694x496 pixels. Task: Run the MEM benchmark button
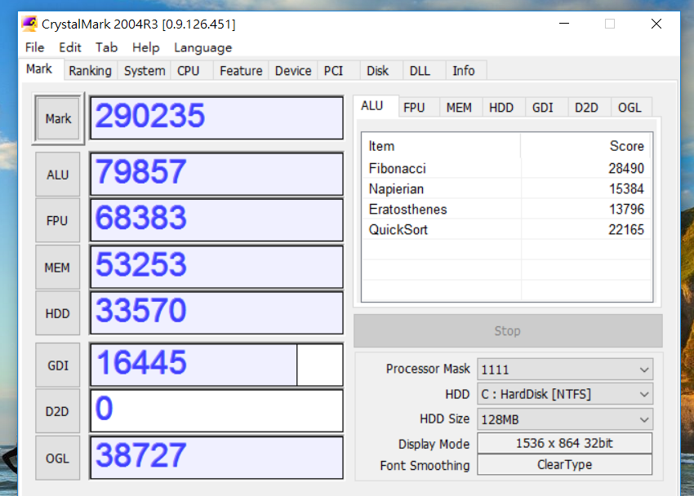(x=57, y=268)
